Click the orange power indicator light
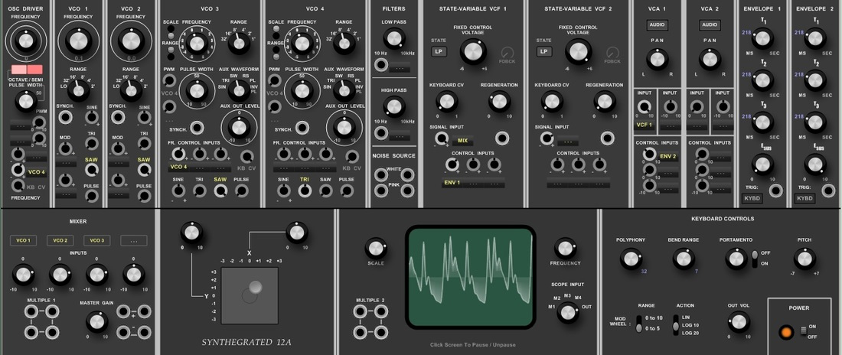 (x=786, y=333)
